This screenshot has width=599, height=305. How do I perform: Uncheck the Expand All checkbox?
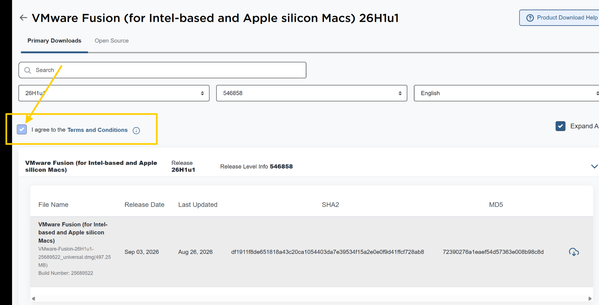[560, 126]
